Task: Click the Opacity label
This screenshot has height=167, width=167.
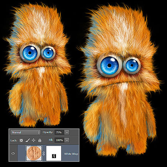Action: coord(48,132)
